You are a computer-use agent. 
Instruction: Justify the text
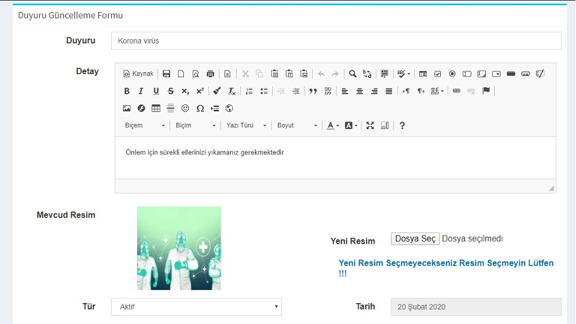tap(389, 91)
